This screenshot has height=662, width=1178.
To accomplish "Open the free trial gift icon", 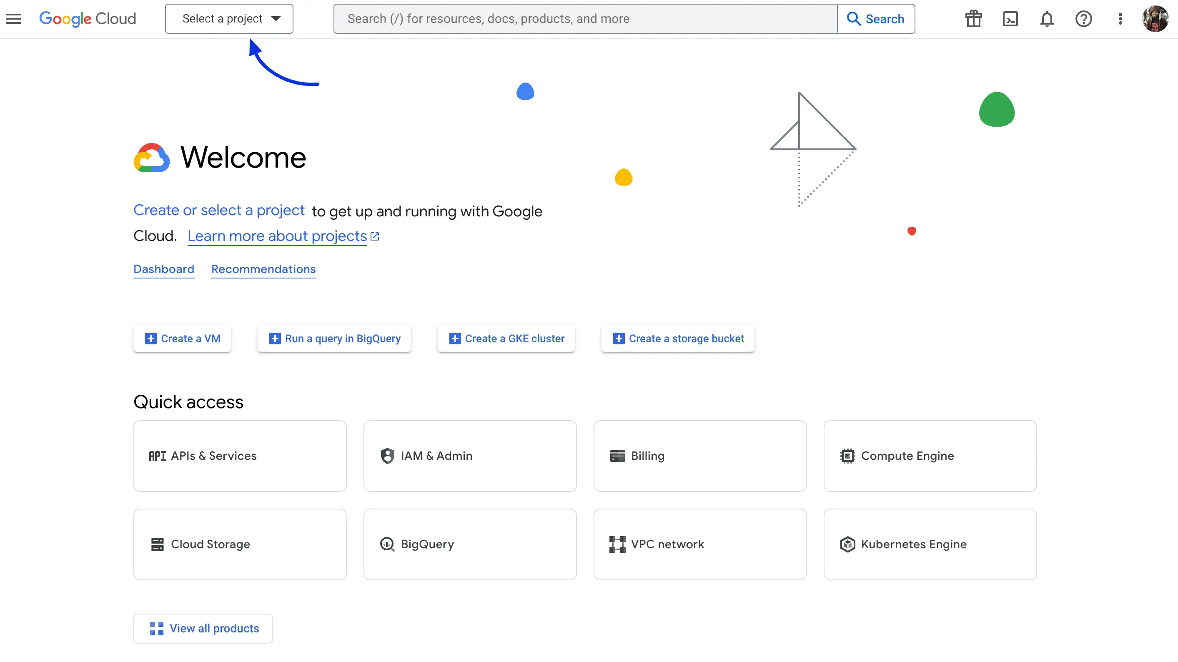I will [x=974, y=19].
